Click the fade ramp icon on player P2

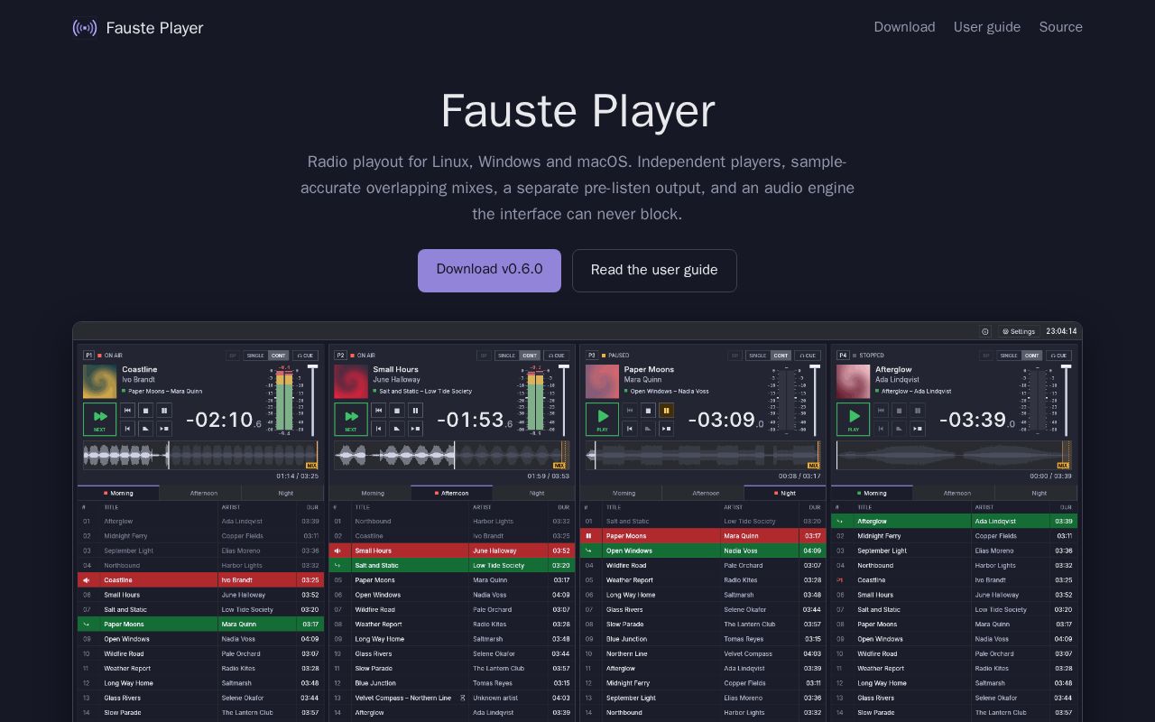click(396, 429)
